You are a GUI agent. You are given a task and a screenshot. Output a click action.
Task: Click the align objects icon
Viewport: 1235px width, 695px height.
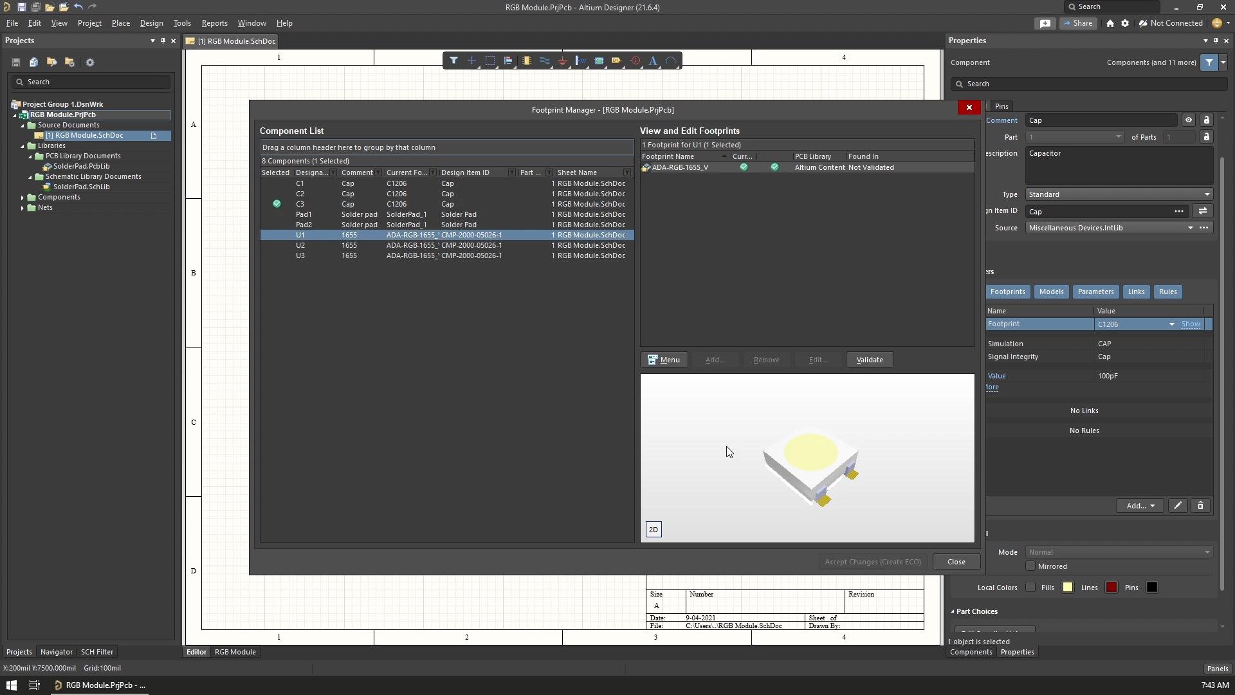pyautogui.click(x=508, y=60)
